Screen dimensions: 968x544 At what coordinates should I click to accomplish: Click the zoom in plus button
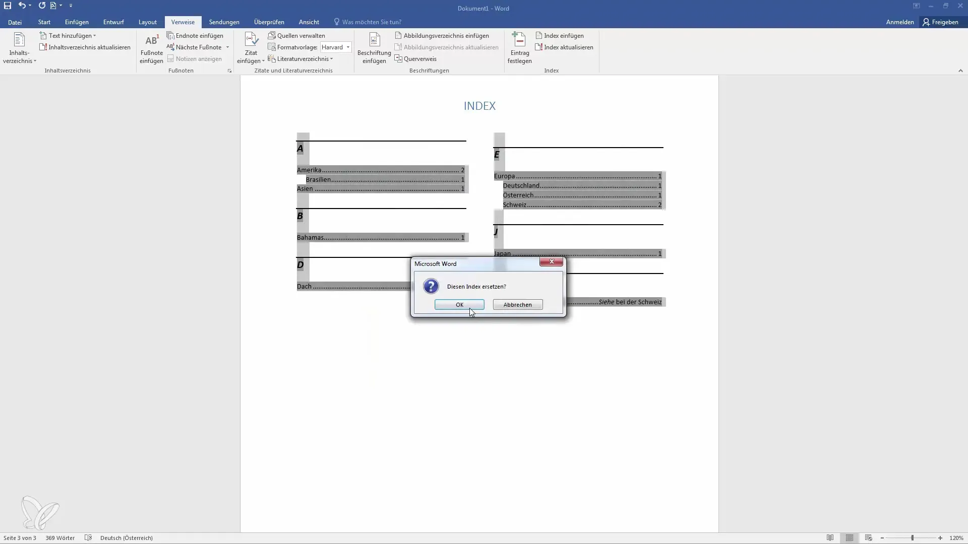940,538
